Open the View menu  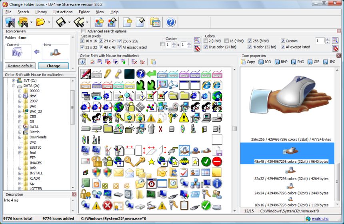pos(100,12)
